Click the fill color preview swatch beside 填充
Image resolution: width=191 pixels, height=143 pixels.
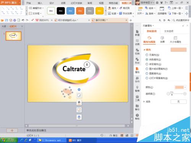click(178, 50)
